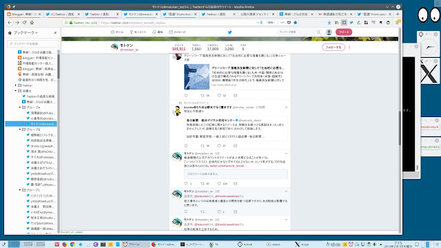The width and height of the screenshot is (441, 248).
Task: Go back with the browser Back arrow
Action: [10, 23]
